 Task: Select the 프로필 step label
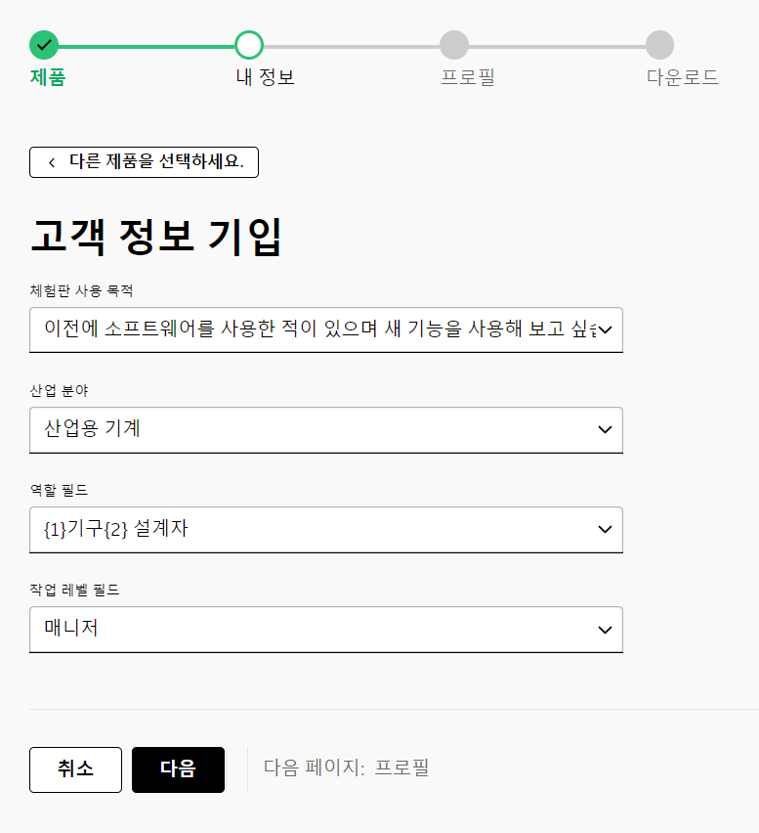pyautogui.click(x=468, y=77)
